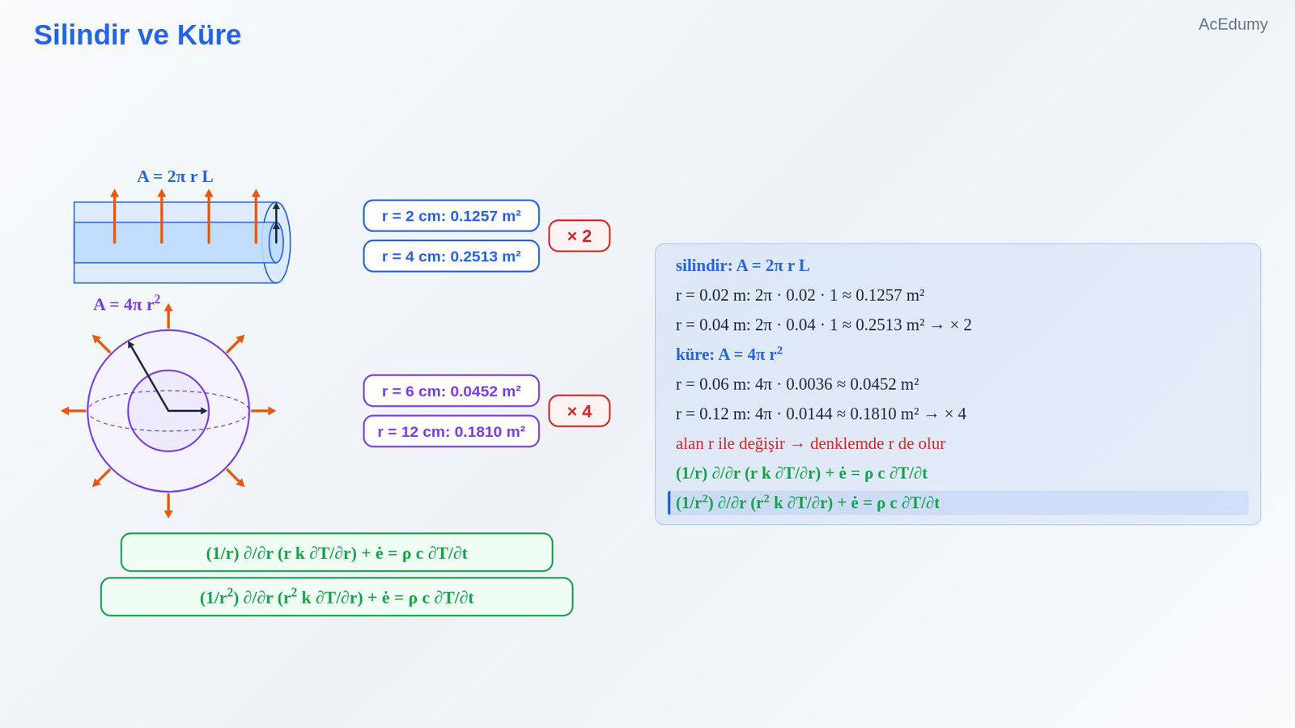Click the r = 12 cm area box
Screen dimensions: 1295x728
coord(452,431)
